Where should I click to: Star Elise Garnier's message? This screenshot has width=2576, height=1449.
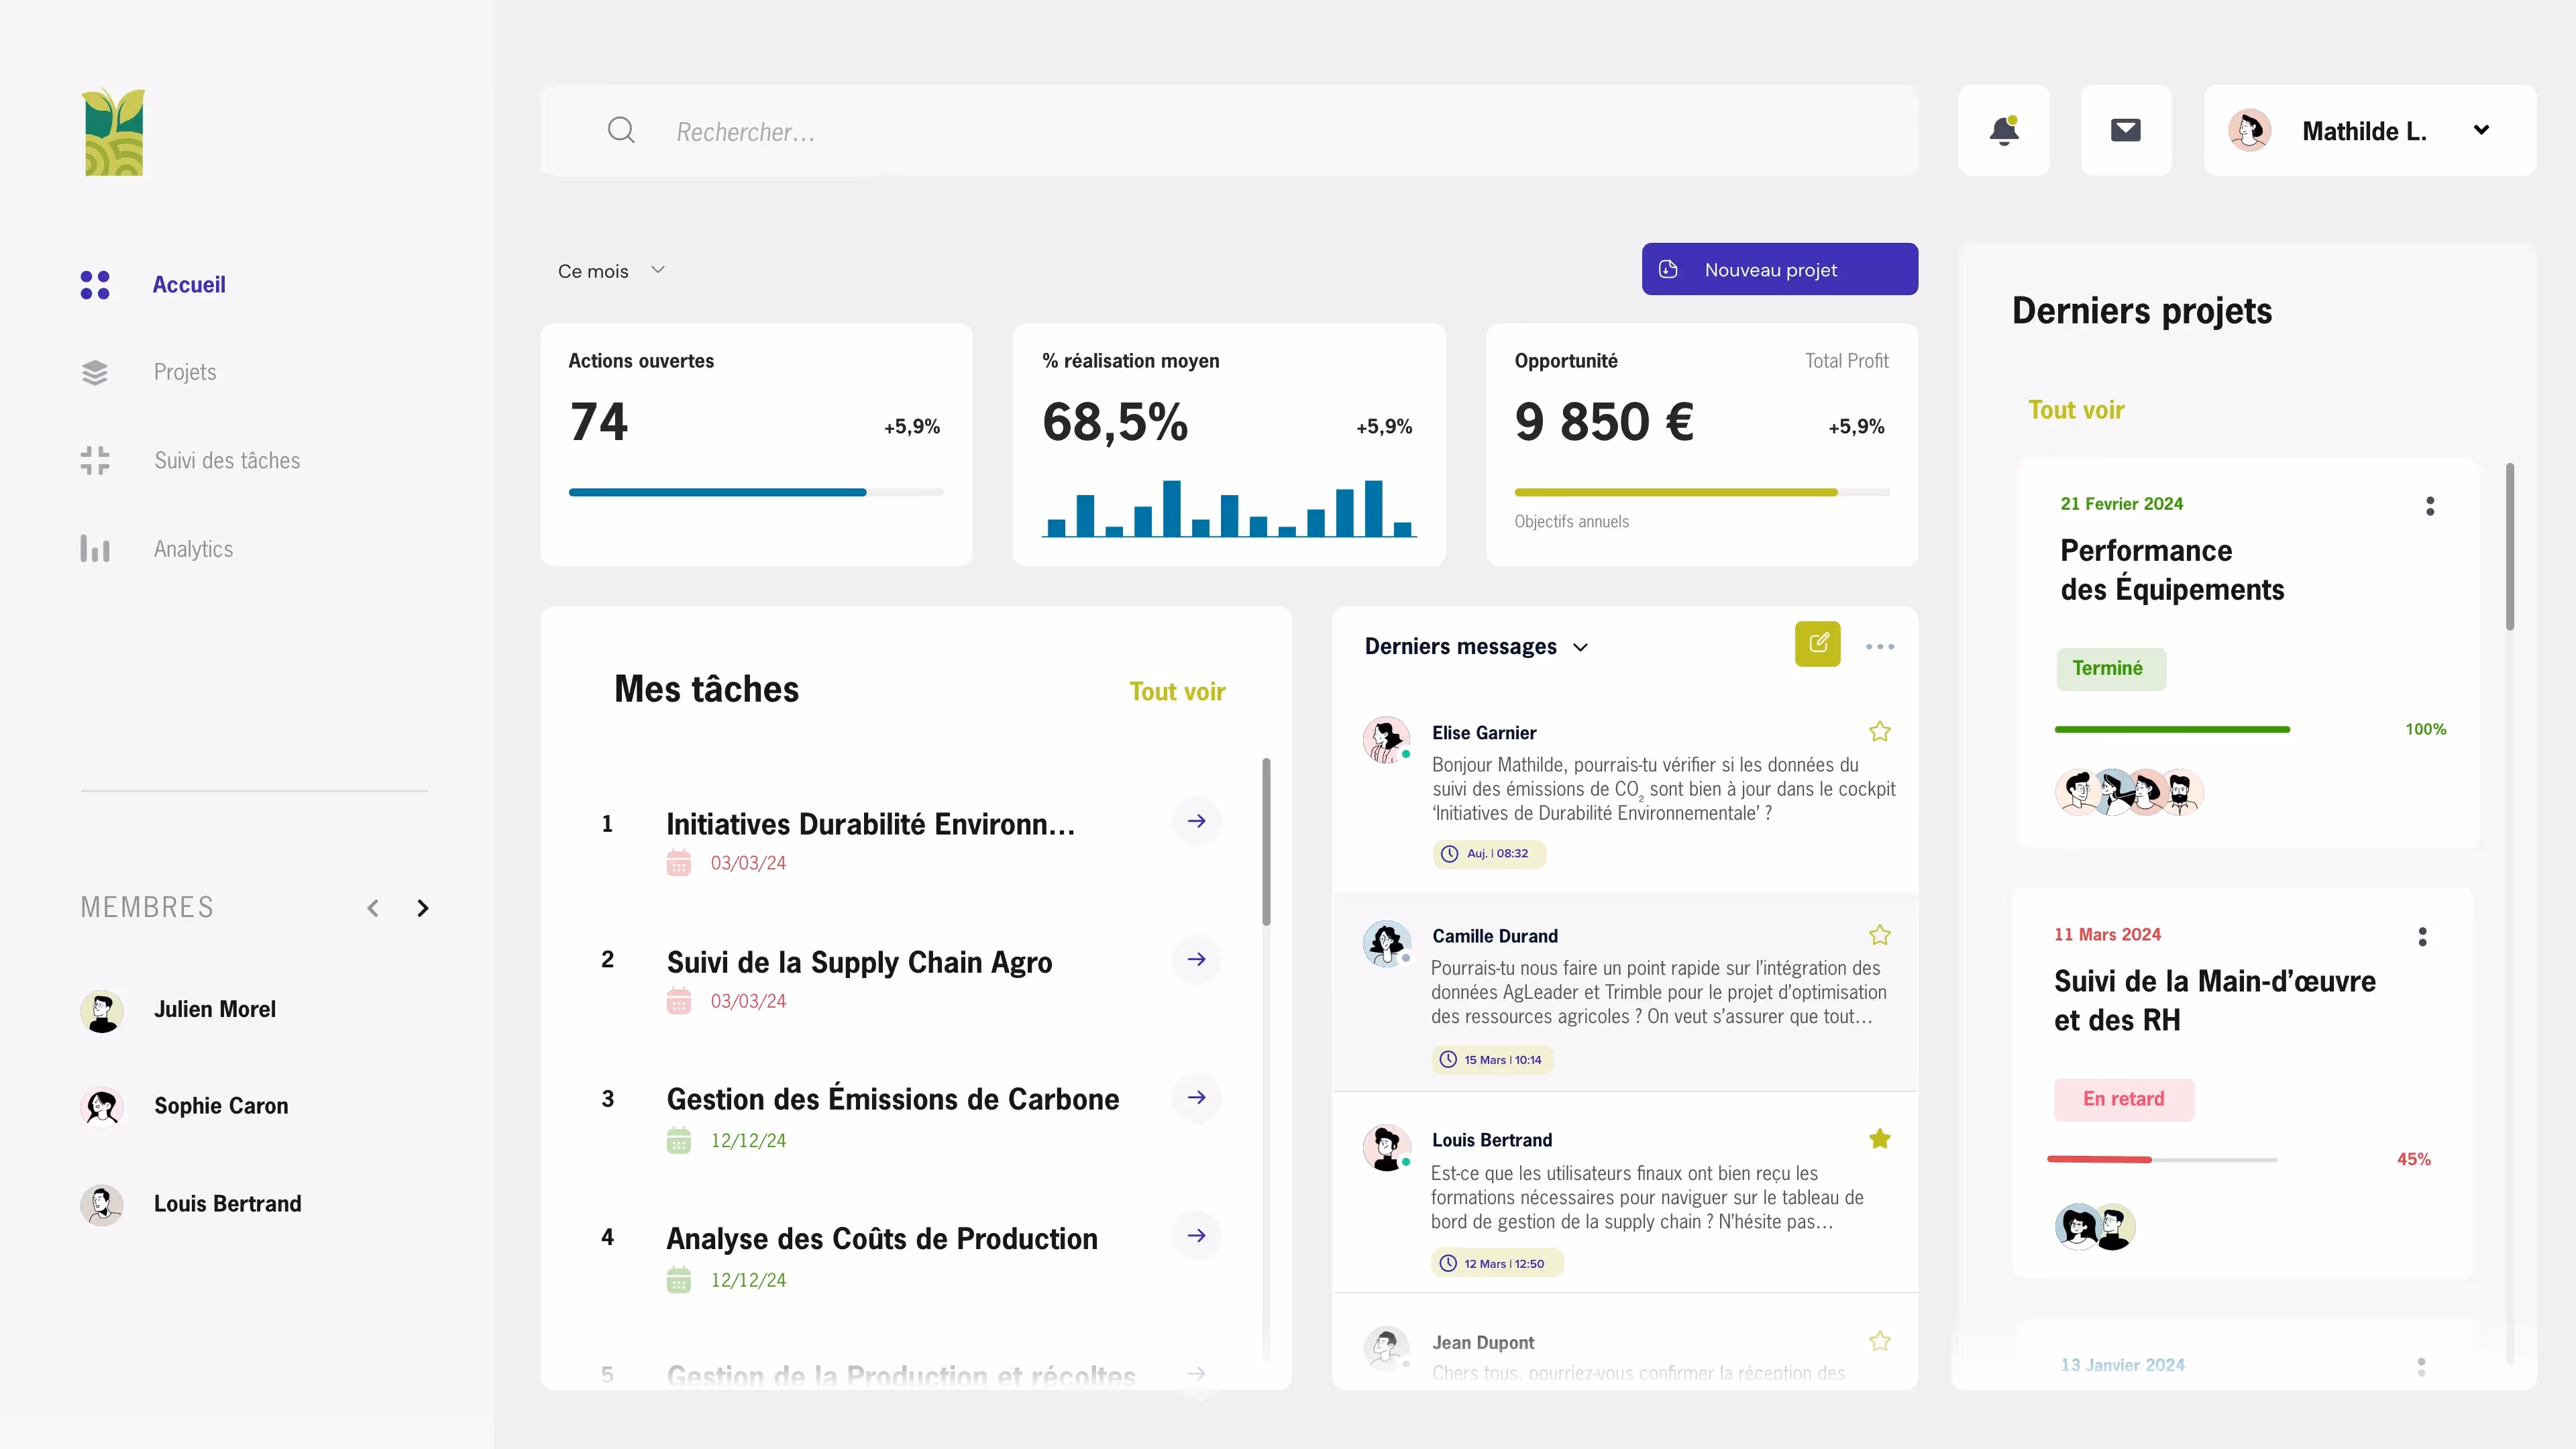(1879, 732)
